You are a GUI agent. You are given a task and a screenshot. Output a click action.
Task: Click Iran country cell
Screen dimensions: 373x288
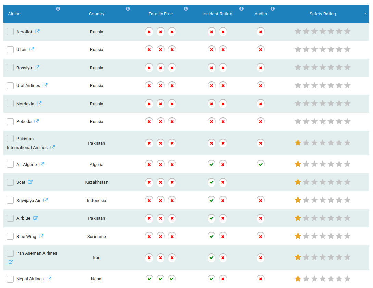[x=97, y=258]
